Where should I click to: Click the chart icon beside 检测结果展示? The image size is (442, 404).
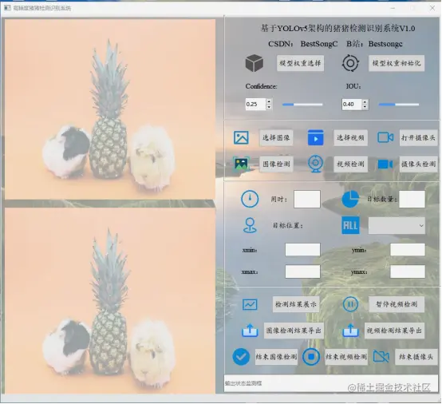click(250, 304)
